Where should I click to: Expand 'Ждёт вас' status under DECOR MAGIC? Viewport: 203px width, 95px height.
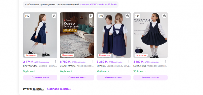[66, 71]
